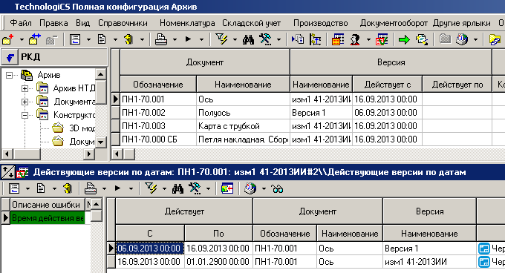Click the person icon in top toolbar
This screenshot has height=273, width=505.
coord(355,39)
